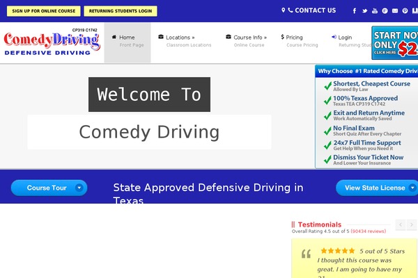This screenshot has height=278, width=418.
Task: Click the five-star rating row
Action: pyautogui.click(x=338, y=251)
